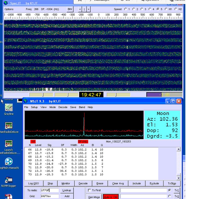The width and height of the screenshot is (214, 199).
Task: Click the Tx2 send button
Action: (177, 196)
